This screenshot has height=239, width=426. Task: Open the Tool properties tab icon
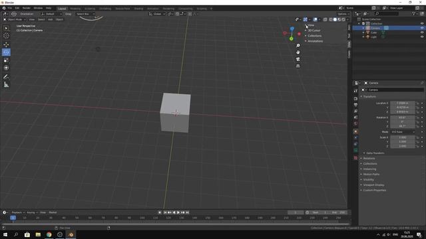(355, 91)
